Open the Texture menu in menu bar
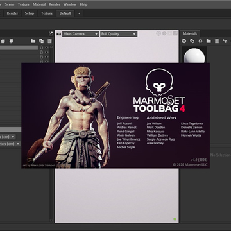Viewport: 231px width, 231px height. pos(24,4)
